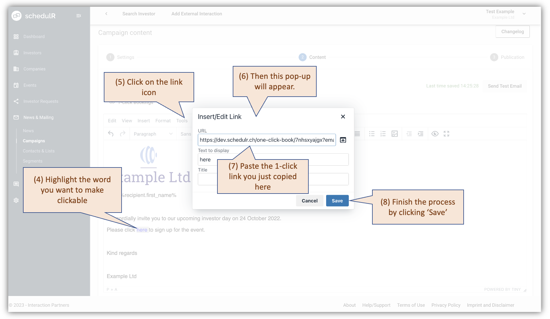Open the Sans font family dropdown
The image size is (550, 319).
tap(186, 134)
